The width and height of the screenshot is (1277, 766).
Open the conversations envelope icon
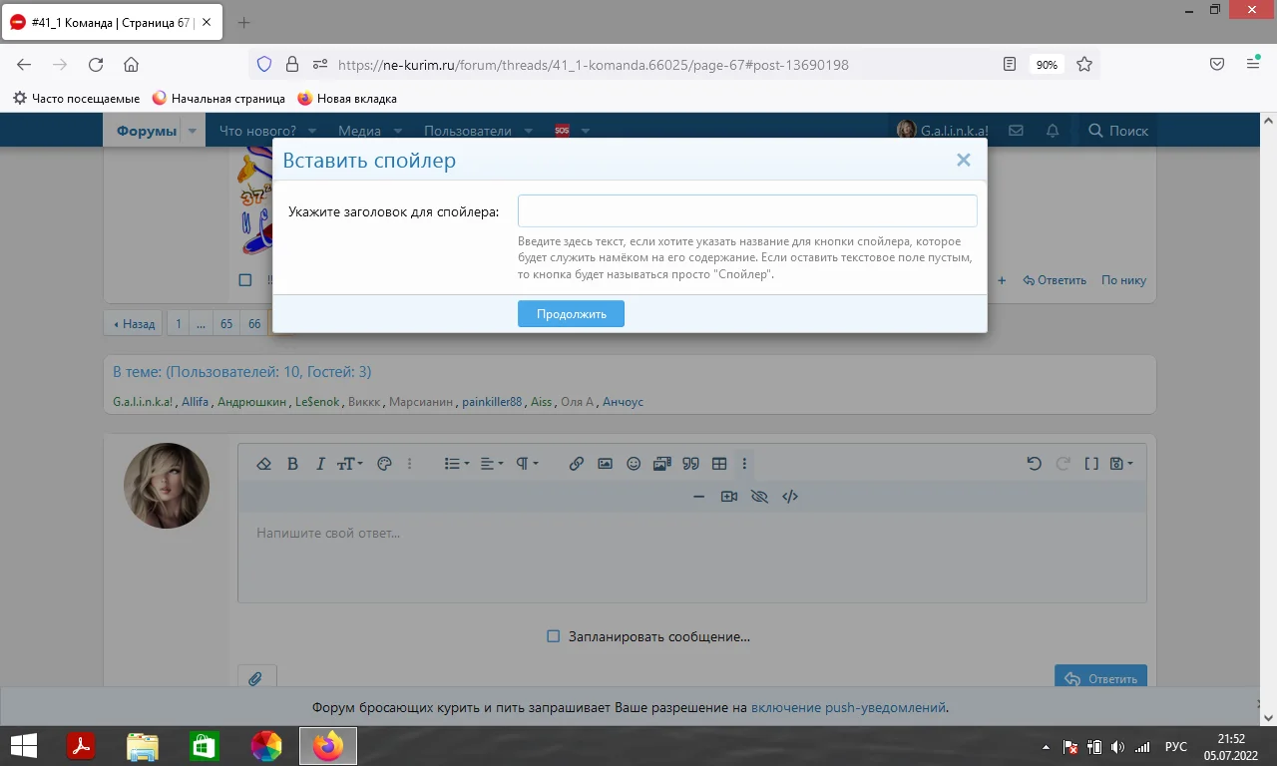(x=1016, y=131)
